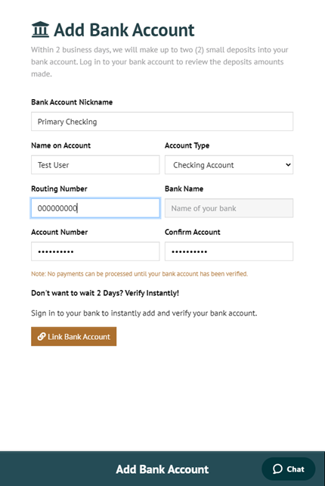325x486 pixels.
Task: Open the Account Type dropdown
Action: pos(229,165)
